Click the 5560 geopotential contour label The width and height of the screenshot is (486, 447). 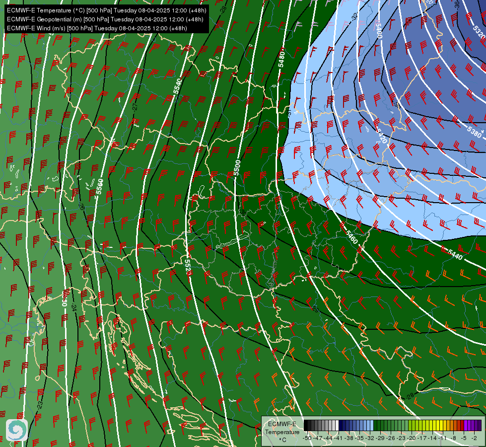pos(99,186)
